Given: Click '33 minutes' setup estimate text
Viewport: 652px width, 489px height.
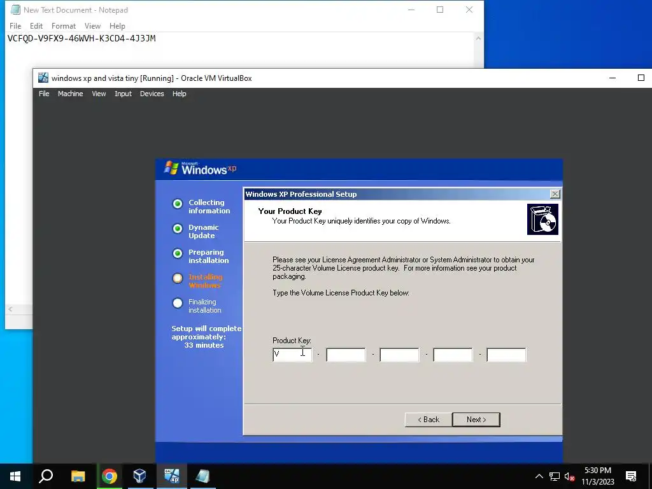Looking at the screenshot, I should [204, 345].
